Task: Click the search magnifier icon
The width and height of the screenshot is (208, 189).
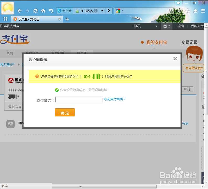Action: [171, 11]
